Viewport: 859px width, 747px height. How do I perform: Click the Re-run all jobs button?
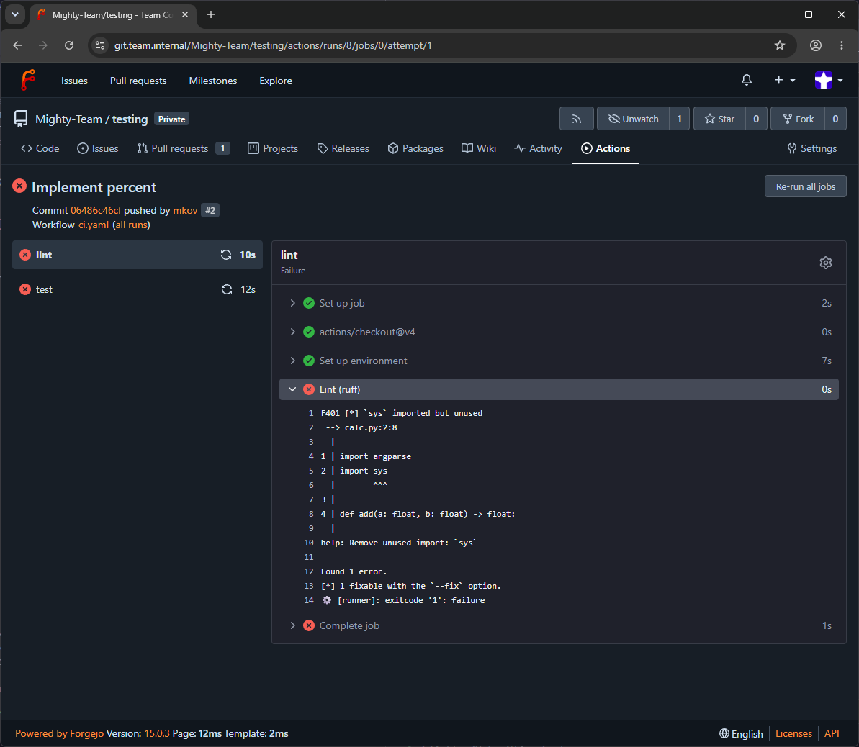pyautogui.click(x=805, y=186)
